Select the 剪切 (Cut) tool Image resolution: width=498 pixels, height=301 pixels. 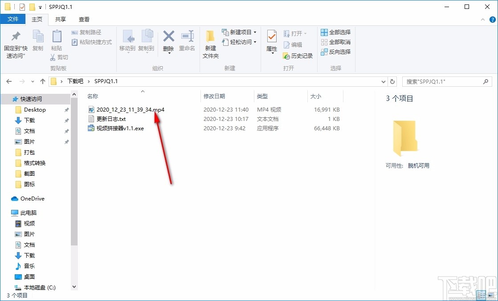pyautogui.click(x=58, y=57)
